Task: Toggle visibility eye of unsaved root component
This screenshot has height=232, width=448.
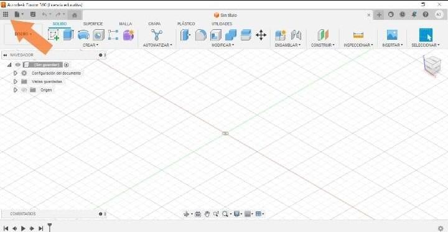Action: coord(17,65)
